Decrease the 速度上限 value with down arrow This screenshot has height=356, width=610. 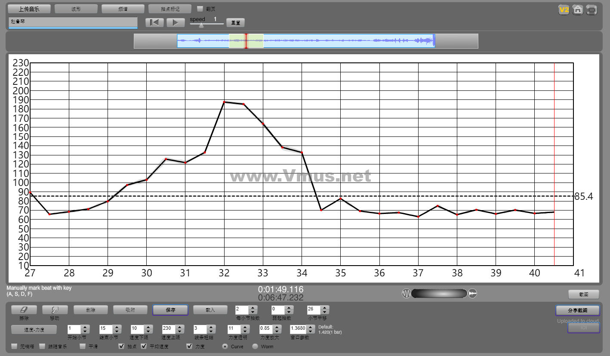[180, 331]
